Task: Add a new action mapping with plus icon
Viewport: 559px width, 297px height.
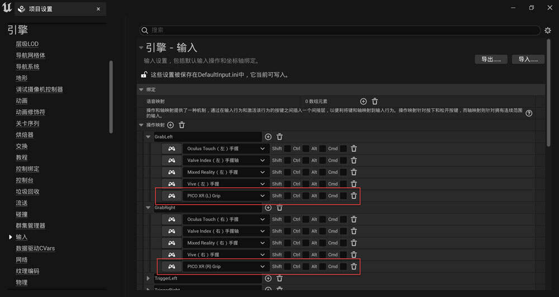Action: click(170, 125)
